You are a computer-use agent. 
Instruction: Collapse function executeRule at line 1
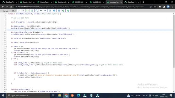coord(6,14)
